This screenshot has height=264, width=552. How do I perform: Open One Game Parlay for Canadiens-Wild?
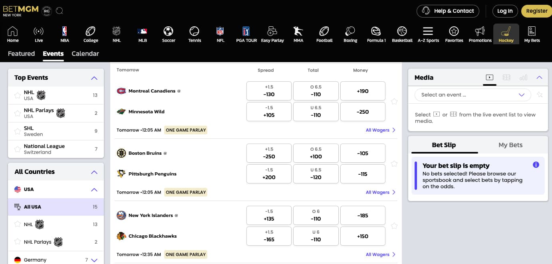pyautogui.click(x=186, y=130)
